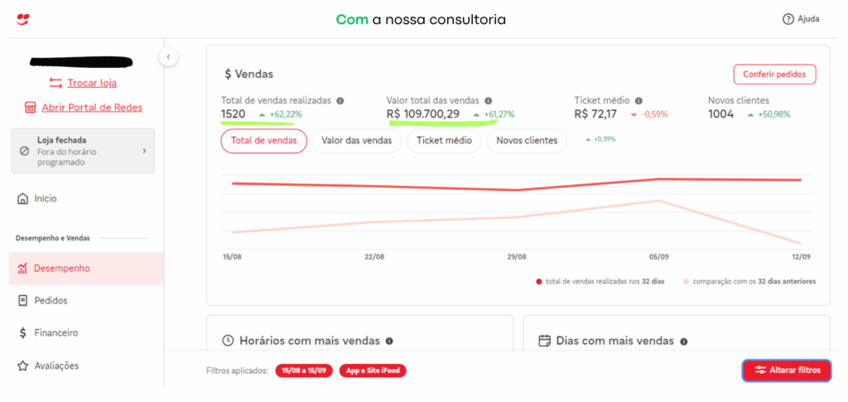848x402 pixels.
Task: Switch chart to Valor das vendas
Action: pos(357,141)
